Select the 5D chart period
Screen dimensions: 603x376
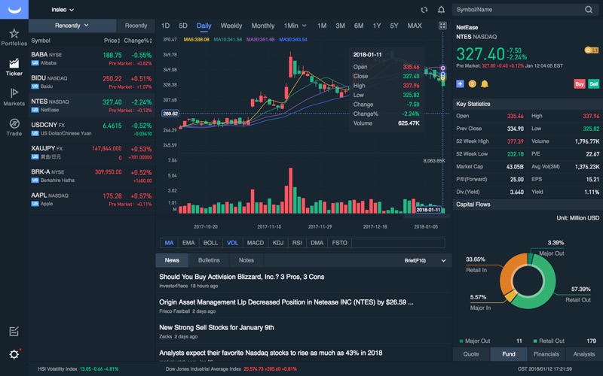pos(183,26)
